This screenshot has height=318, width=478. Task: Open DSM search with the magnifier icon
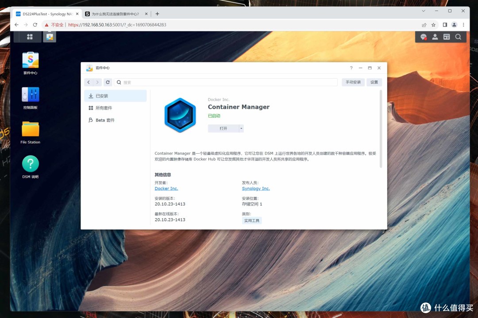click(x=458, y=37)
